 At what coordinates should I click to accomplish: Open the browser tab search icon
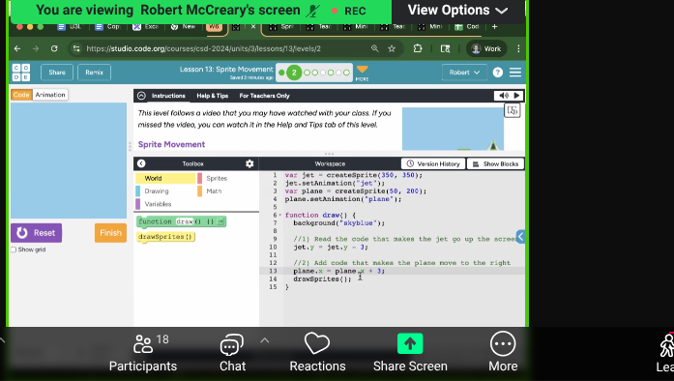(445, 48)
